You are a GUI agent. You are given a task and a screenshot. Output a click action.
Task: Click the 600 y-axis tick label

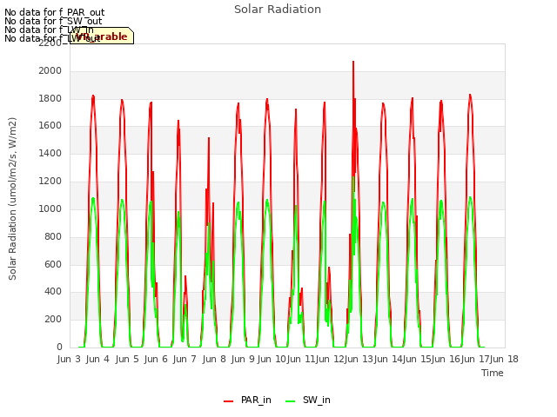pos(53,264)
